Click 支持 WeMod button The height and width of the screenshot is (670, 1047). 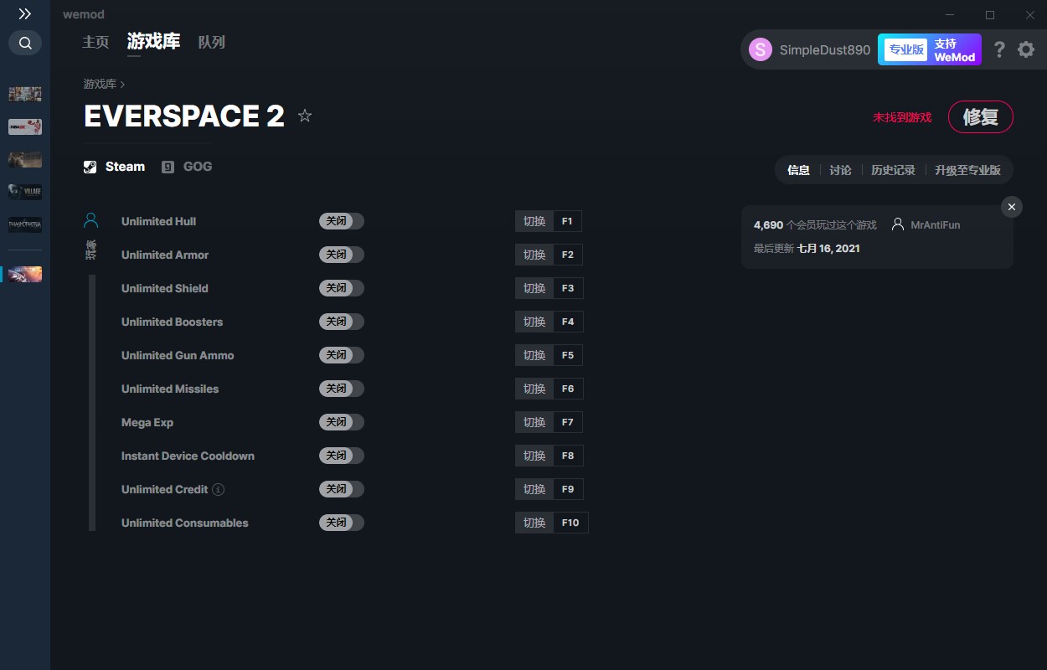(955, 49)
